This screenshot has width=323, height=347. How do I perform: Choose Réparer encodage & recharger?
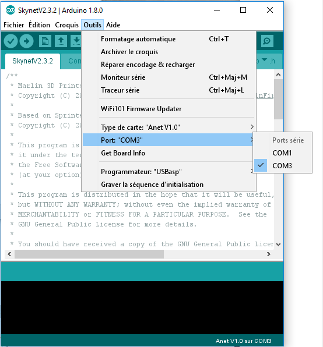tap(169, 65)
